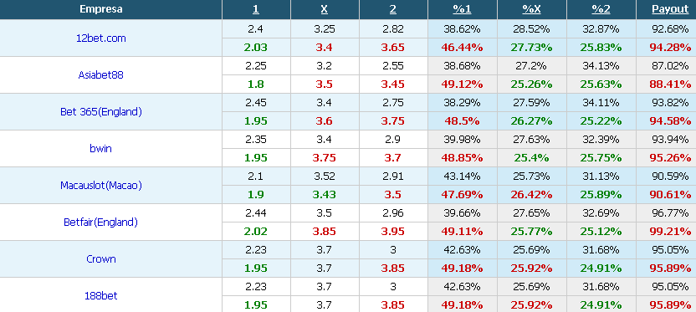The height and width of the screenshot is (312, 696).
Task: Open the Betfair(England) link
Action: (100, 222)
